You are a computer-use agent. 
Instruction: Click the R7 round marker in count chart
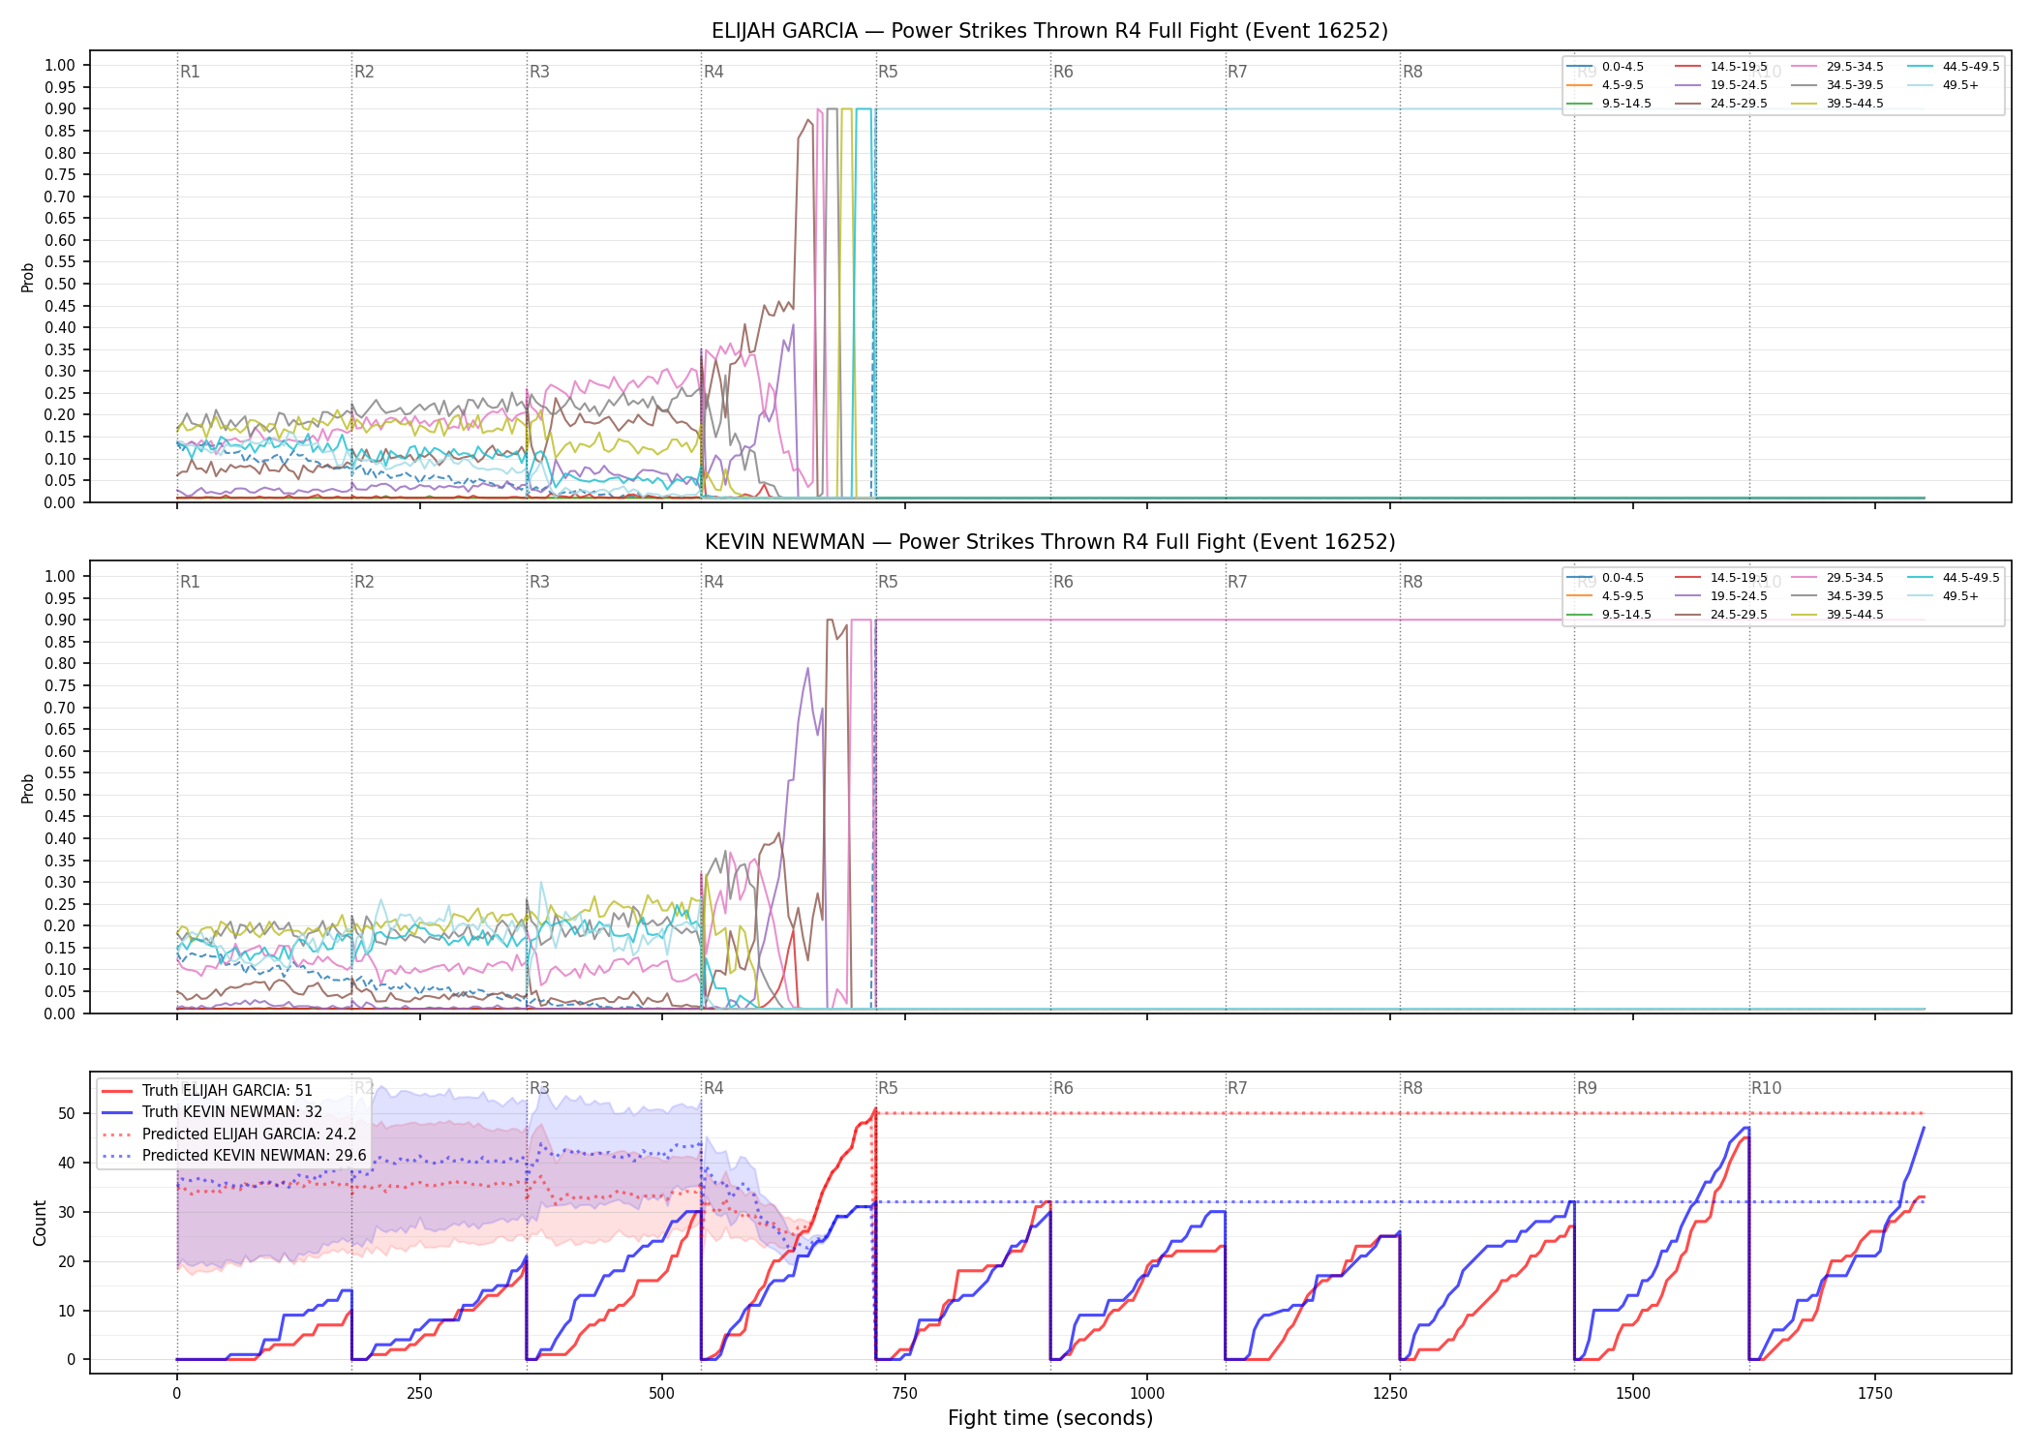1237,1088
